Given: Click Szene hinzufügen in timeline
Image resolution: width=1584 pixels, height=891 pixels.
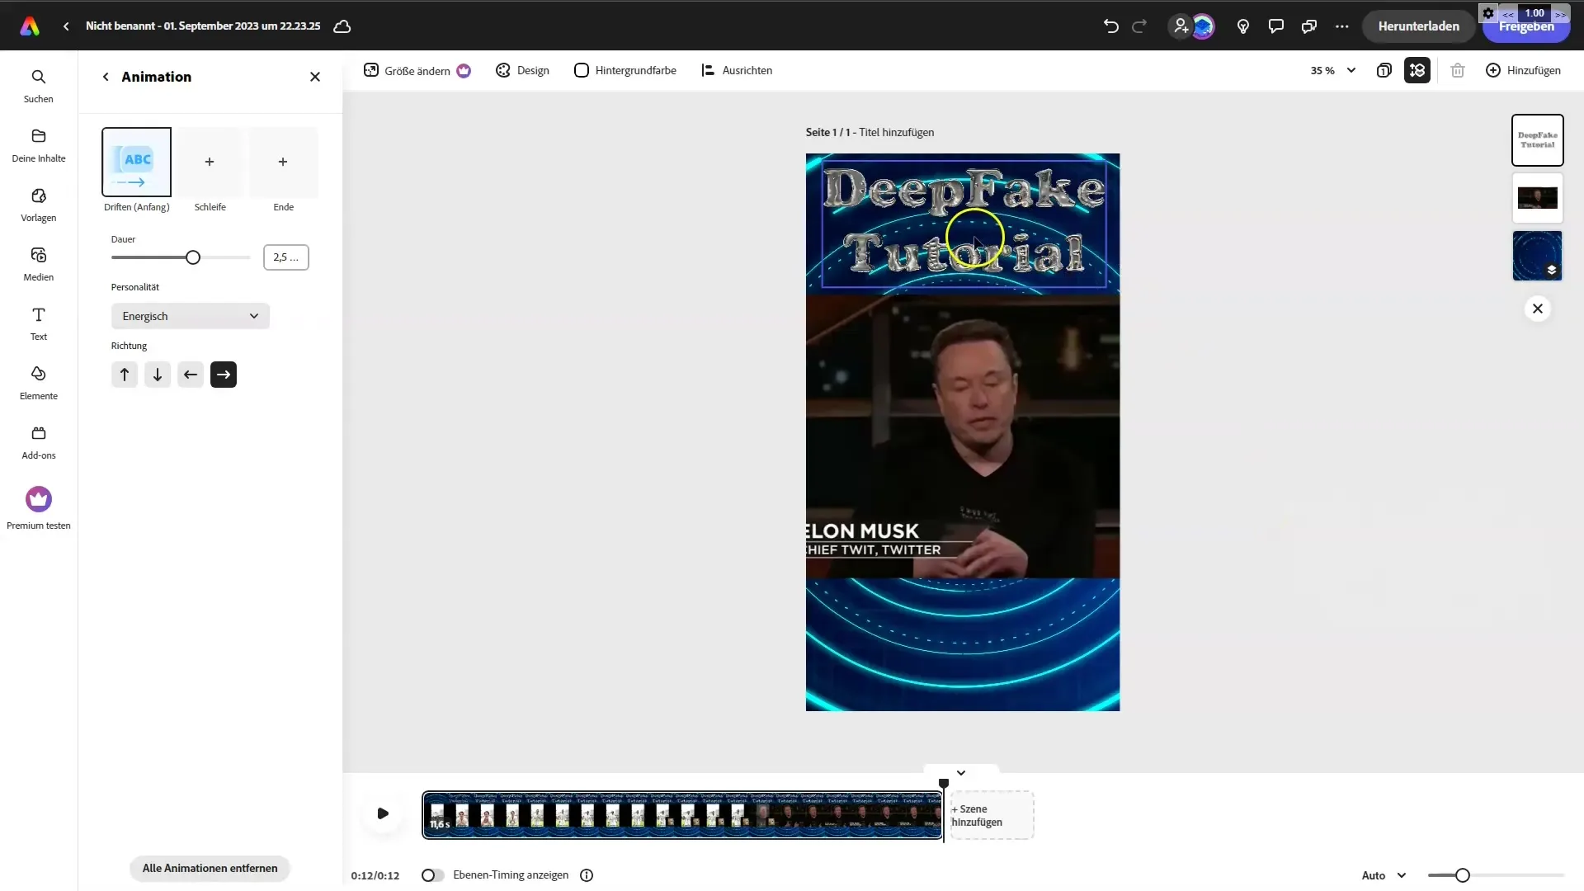Looking at the screenshot, I should tap(992, 815).
